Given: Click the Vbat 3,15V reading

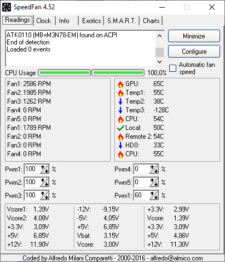Looking at the screenshot, I should [x=98, y=236].
